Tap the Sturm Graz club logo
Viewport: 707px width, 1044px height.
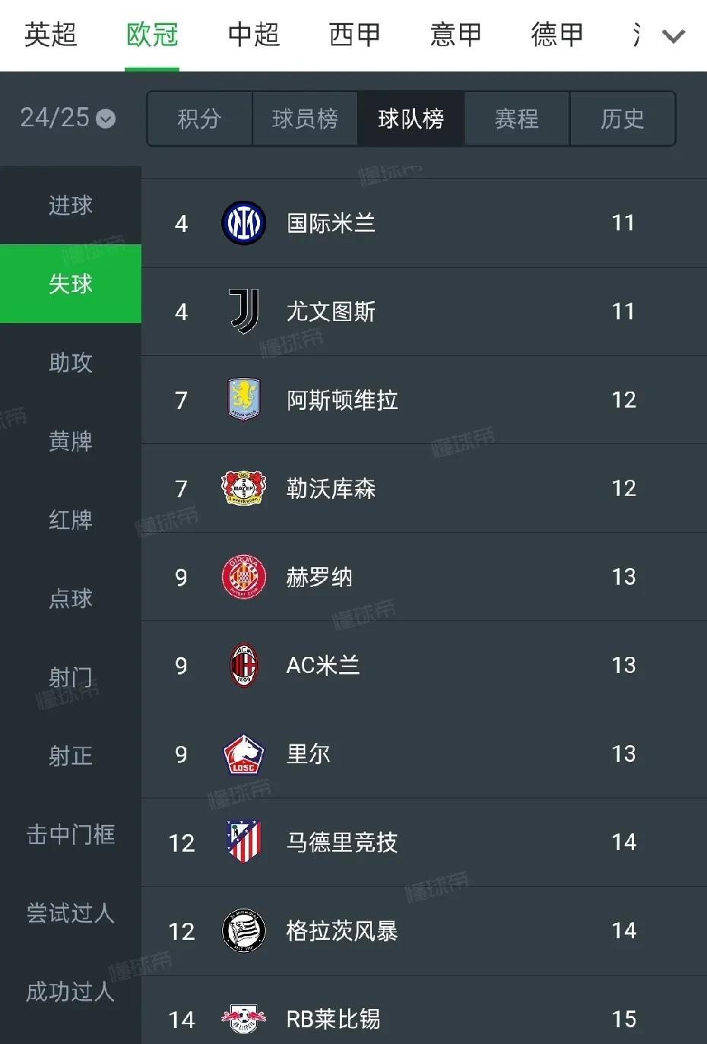(243, 931)
